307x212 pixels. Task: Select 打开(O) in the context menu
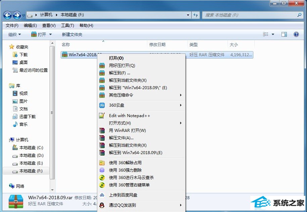pos(116,58)
